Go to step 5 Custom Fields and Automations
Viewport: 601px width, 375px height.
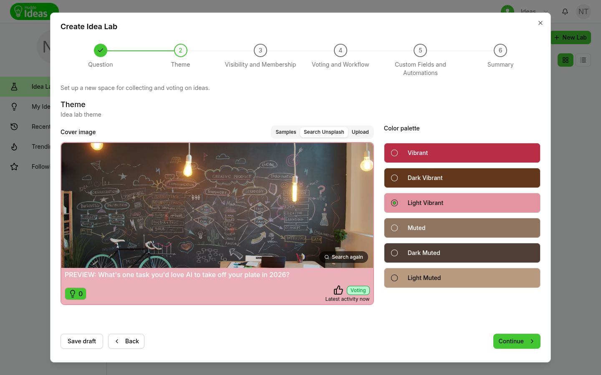[420, 50]
